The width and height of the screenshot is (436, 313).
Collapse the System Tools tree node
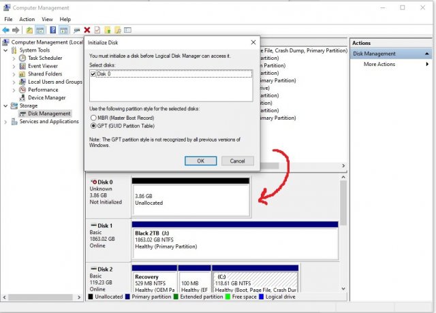[5, 50]
